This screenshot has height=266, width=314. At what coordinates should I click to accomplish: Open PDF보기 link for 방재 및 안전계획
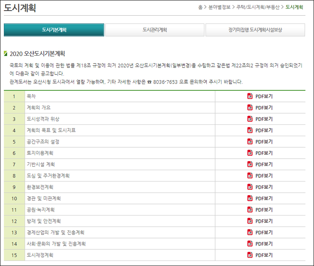(264, 221)
